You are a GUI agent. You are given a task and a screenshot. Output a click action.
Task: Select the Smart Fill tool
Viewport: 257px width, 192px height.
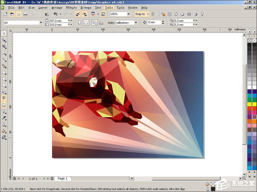click(4, 66)
